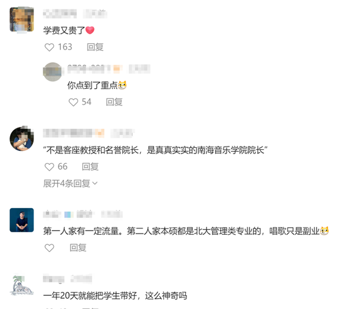Click the 163 like count
The width and height of the screenshot is (349, 309).
click(x=65, y=47)
